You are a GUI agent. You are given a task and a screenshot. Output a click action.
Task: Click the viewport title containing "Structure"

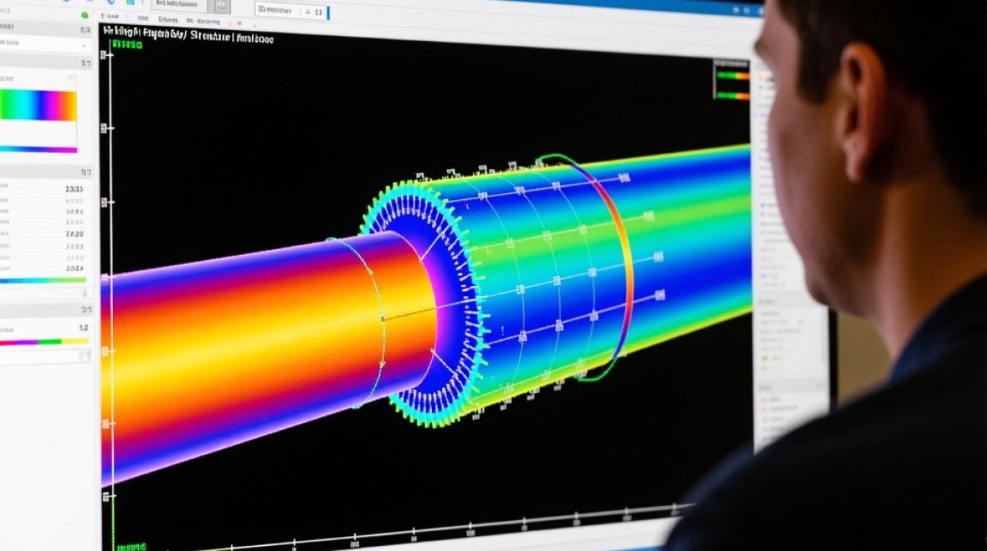tap(189, 37)
